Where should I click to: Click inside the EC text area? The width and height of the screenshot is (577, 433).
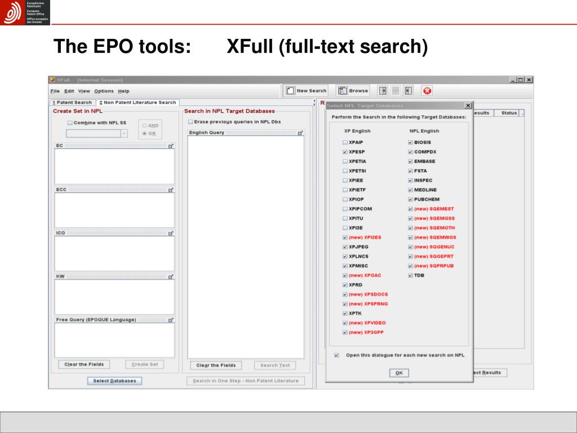(114, 166)
